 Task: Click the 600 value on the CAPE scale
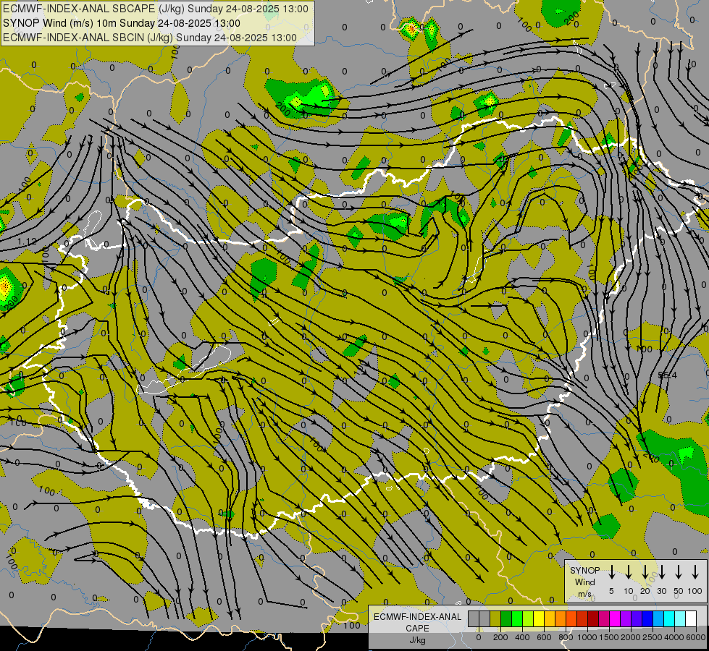(x=544, y=637)
